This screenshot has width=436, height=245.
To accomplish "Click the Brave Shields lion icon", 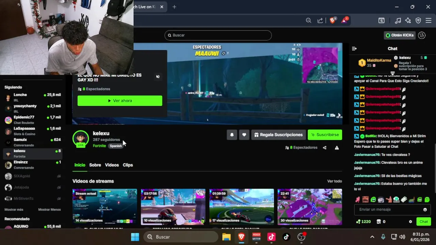I will [332, 20].
